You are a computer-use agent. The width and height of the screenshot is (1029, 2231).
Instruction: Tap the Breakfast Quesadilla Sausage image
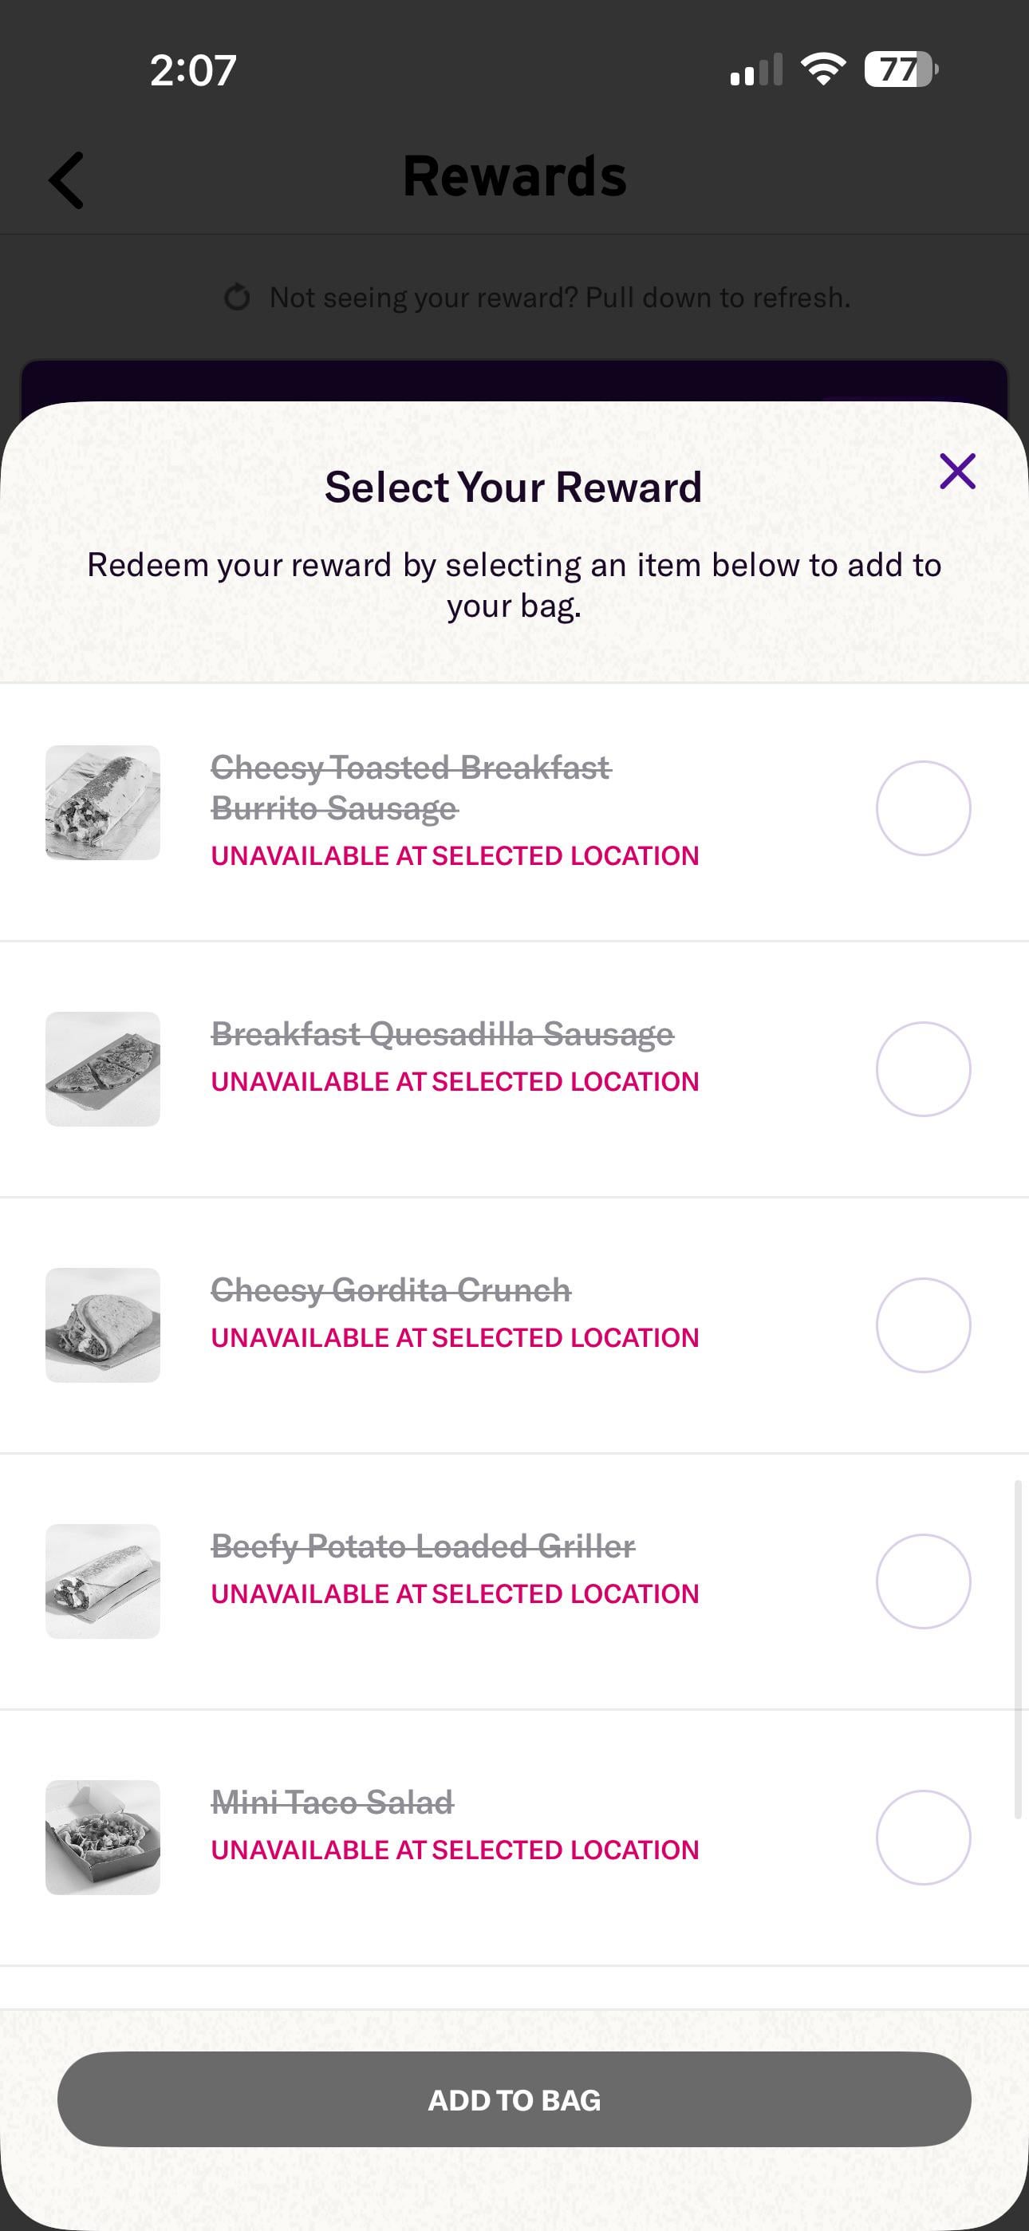point(103,1068)
